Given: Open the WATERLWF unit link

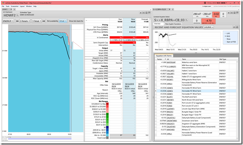Looking at the screenshot, I should click(171, 62).
